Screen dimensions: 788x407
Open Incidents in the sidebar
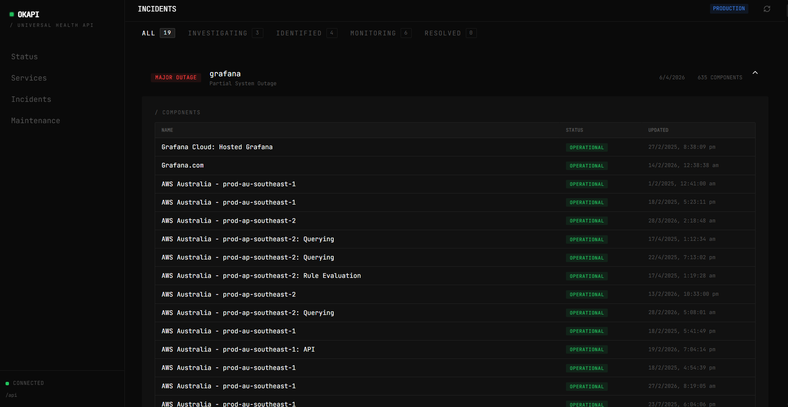(31, 99)
